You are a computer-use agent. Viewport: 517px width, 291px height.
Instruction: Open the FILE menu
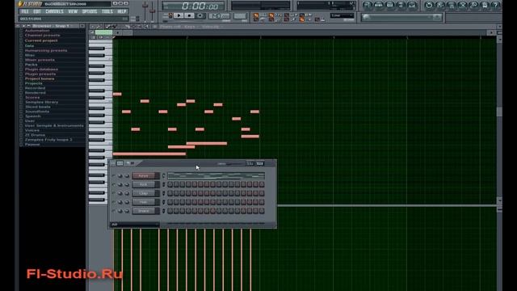coord(24,11)
